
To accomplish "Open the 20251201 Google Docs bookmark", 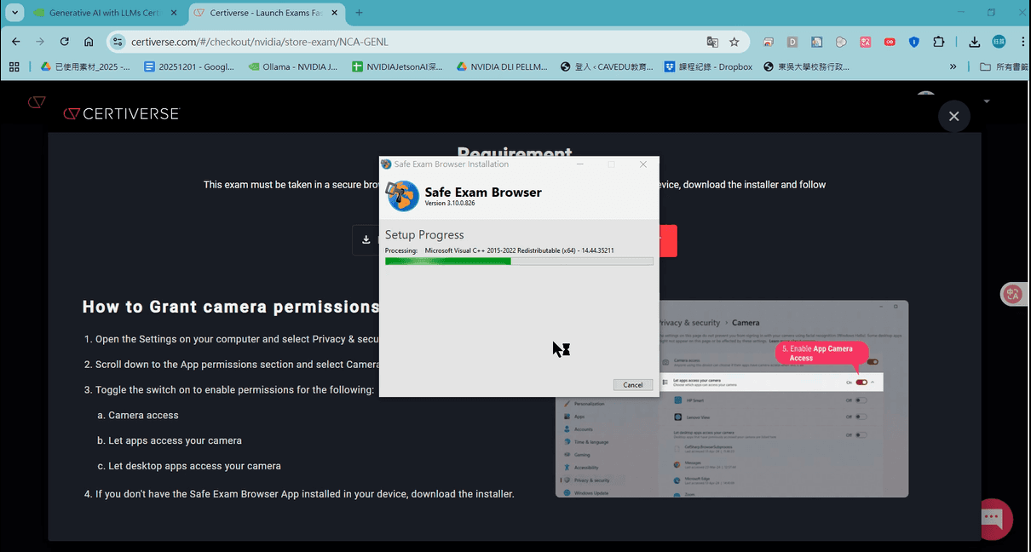I will point(189,66).
